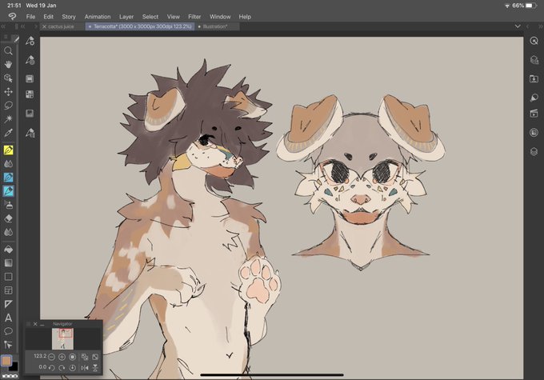The height and width of the screenshot is (380, 544).
Task: Open the Filter menu
Action: pyautogui.click(x=194, y=17)
